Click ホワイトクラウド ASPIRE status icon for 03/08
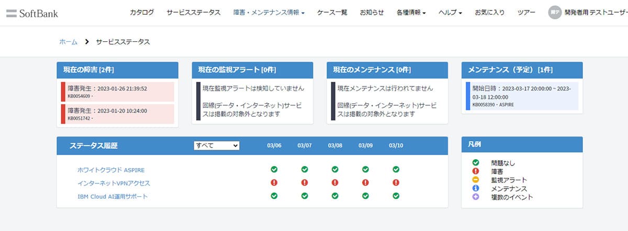The height and width of the screenshot is (231, 628). coord(335,169)
